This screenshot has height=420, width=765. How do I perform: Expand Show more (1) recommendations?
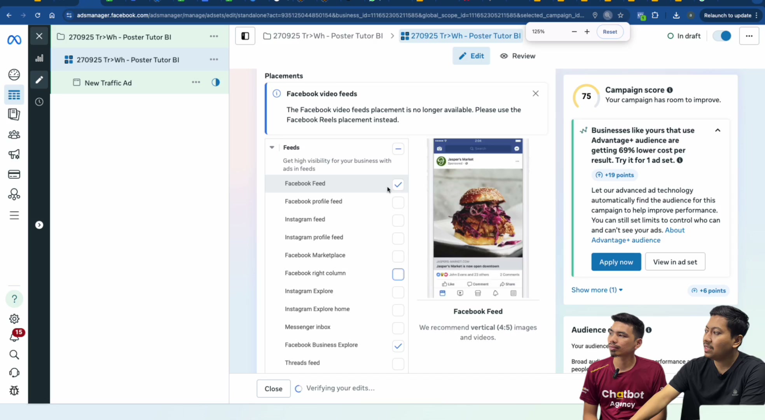click(597, 290)
